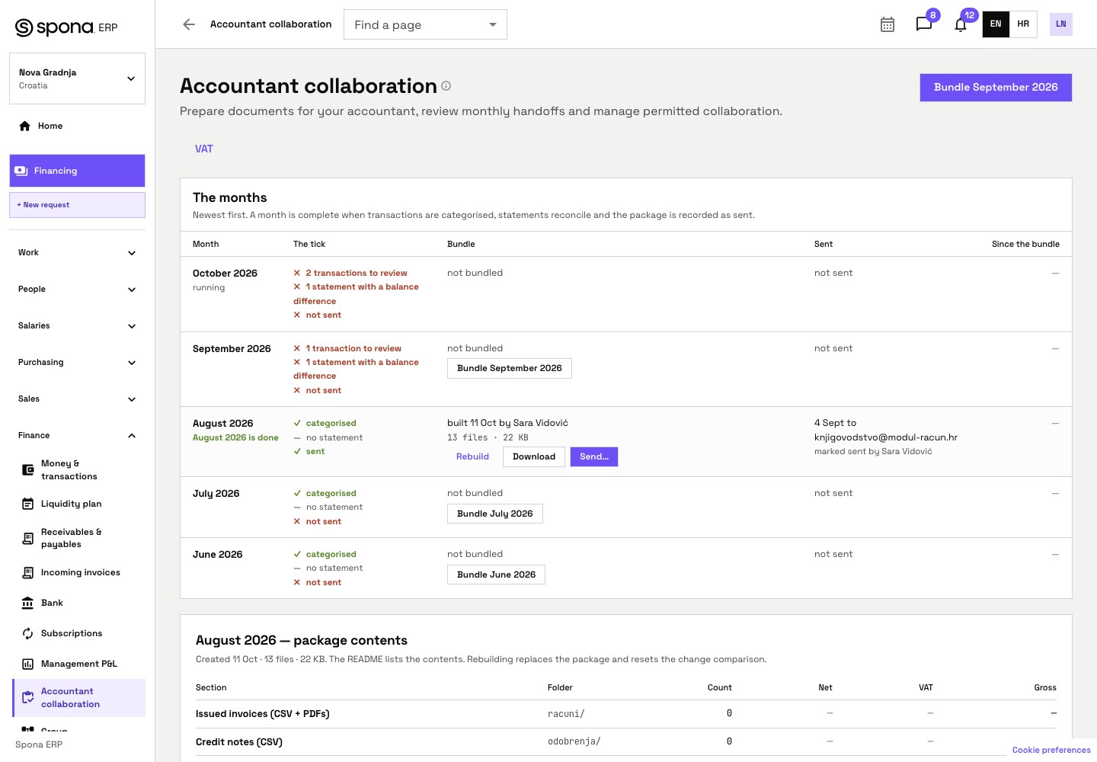
Task: Click 'Since the bundle' column header
Action: [x=1025, y=244]
